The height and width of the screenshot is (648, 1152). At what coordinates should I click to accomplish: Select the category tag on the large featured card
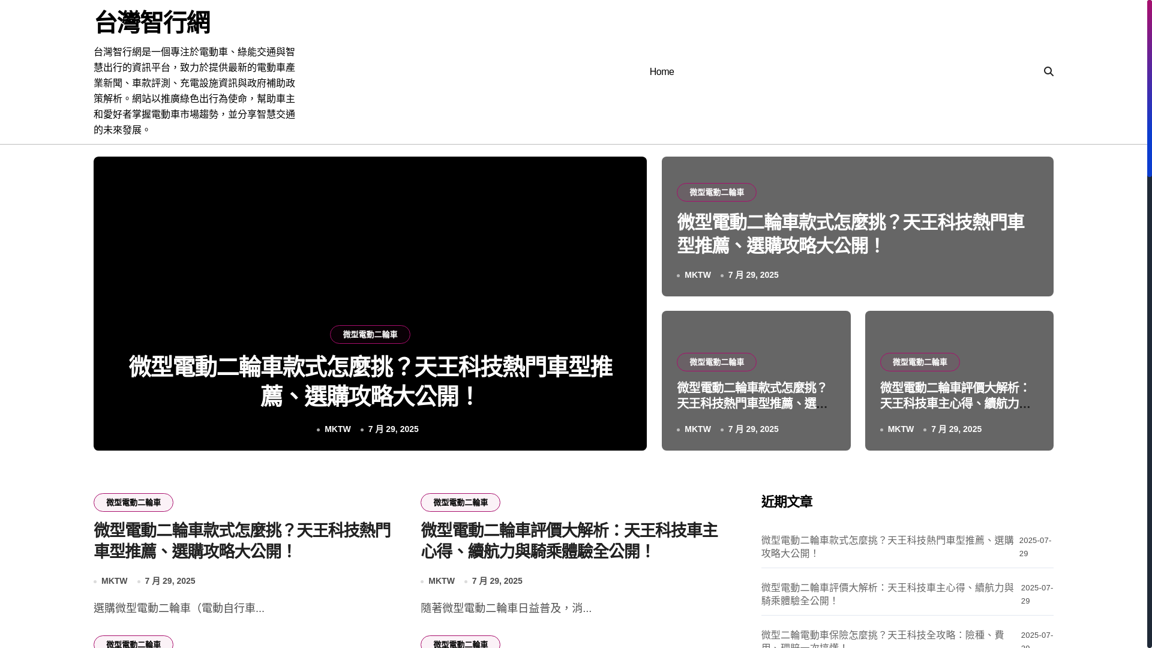click(370, 334)
